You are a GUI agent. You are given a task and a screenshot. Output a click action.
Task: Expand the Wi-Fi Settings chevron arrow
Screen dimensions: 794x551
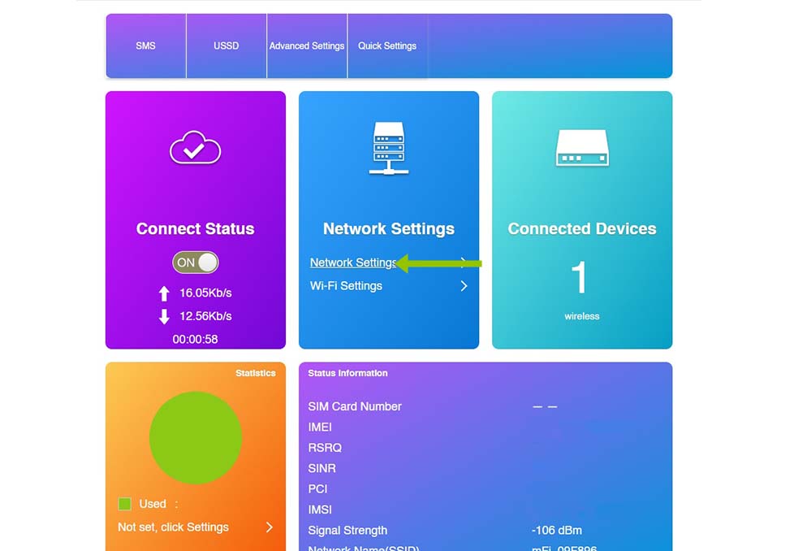point(464,286)
